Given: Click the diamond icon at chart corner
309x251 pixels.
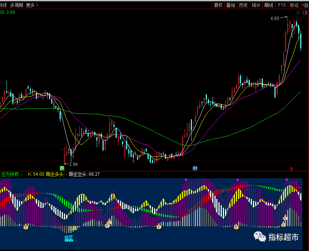Looking at the screenshot, I should (298, 13).
